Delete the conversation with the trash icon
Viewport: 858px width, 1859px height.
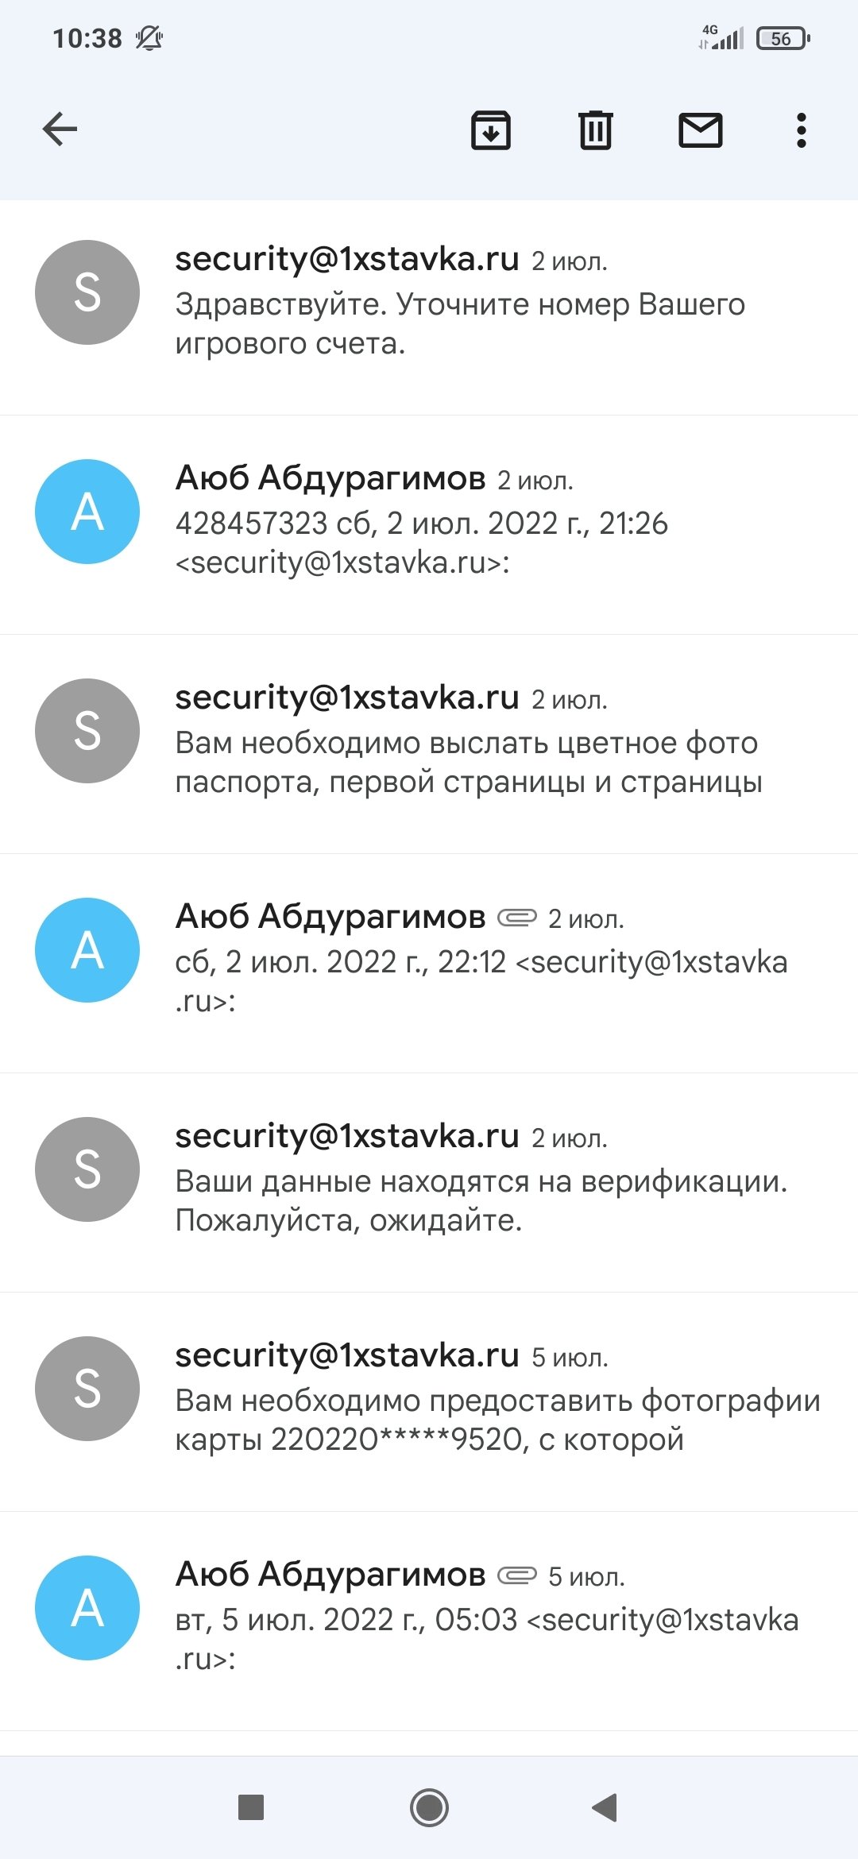coord(595,130)
